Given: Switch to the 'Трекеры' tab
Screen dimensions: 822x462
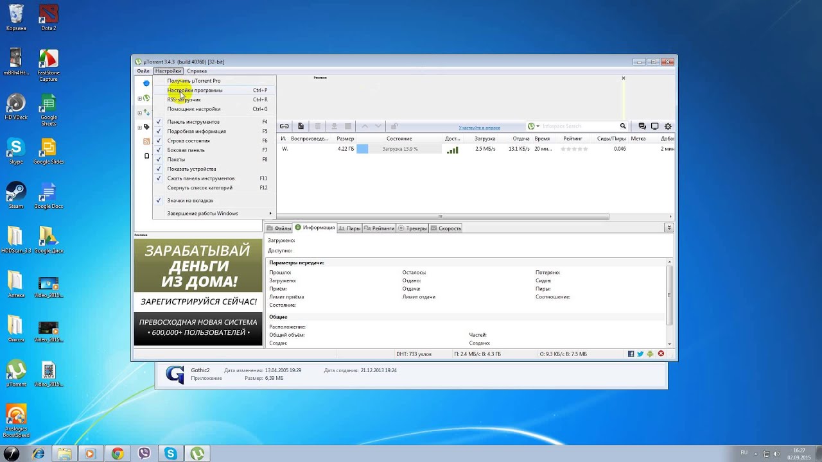Looking at the screenshot, I should click(x=412, y=228).
